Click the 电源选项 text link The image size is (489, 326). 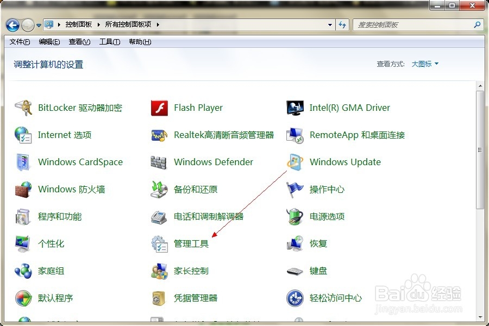point(327,216)
